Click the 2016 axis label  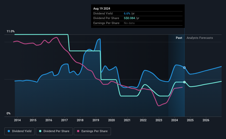[49, 120]
